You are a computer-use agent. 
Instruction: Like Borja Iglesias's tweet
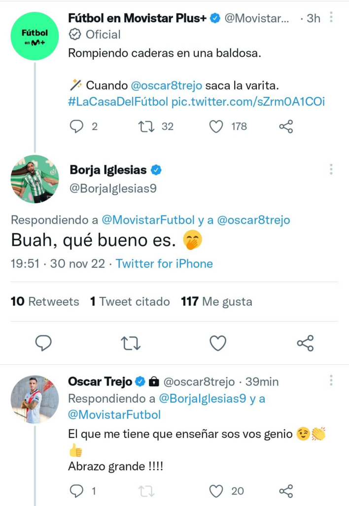point(218,343)
